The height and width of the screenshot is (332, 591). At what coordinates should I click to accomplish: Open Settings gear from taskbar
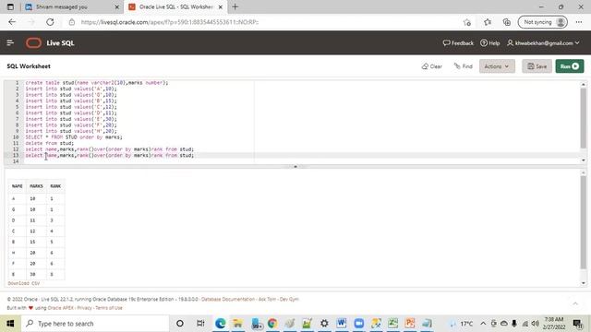coord(324,324)
